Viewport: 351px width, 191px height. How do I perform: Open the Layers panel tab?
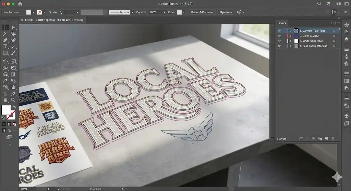tap(282, 23)
